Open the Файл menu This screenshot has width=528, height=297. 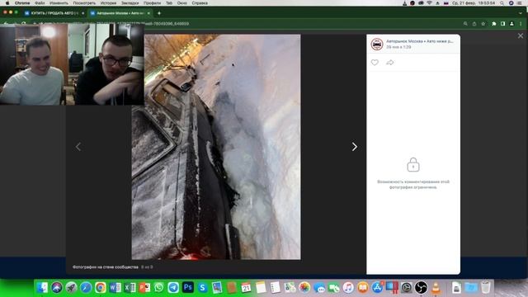(x=40, y=3)
